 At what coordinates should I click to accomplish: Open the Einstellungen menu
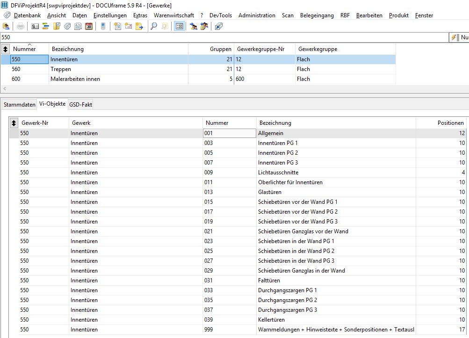pyautogui.click(x=110, y=15)
